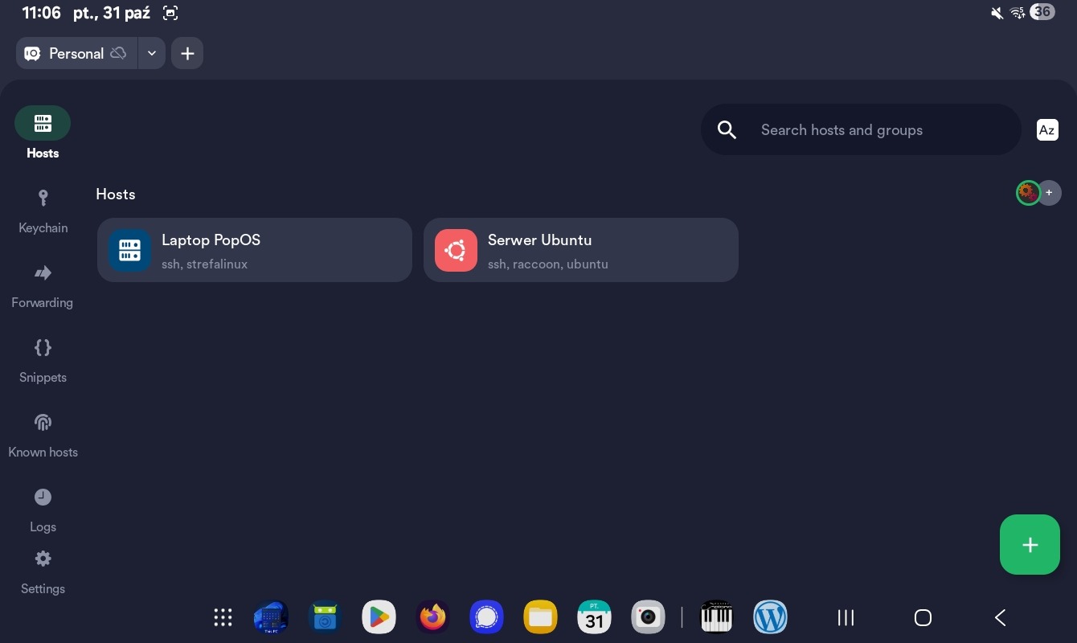Click the team member avatar icon
Image resolution: width=1077 pixels, height=643 pixels.
pyautogui.click(x=1027, y=193)
